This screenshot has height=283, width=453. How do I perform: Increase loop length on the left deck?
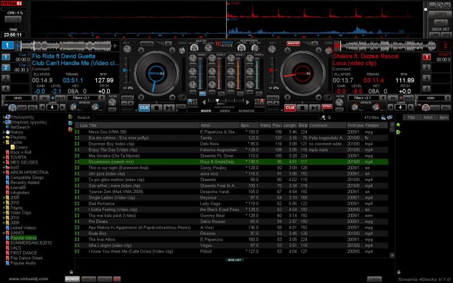pos(62,108)
